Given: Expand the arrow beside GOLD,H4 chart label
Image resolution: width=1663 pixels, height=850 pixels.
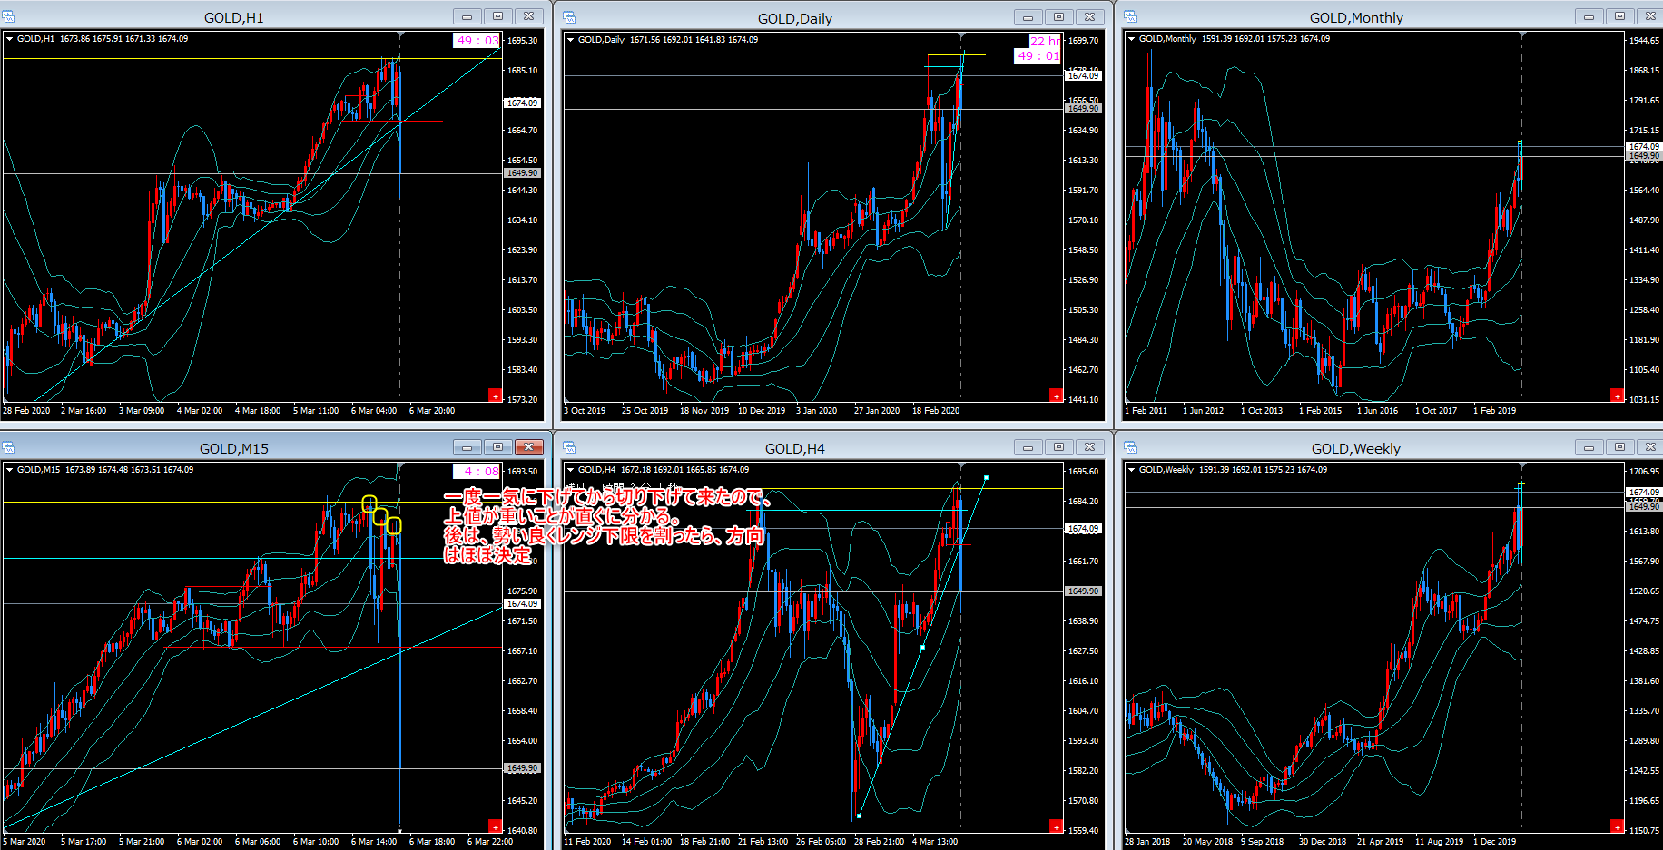Looking at the screenshot, I should click(571, 470).
